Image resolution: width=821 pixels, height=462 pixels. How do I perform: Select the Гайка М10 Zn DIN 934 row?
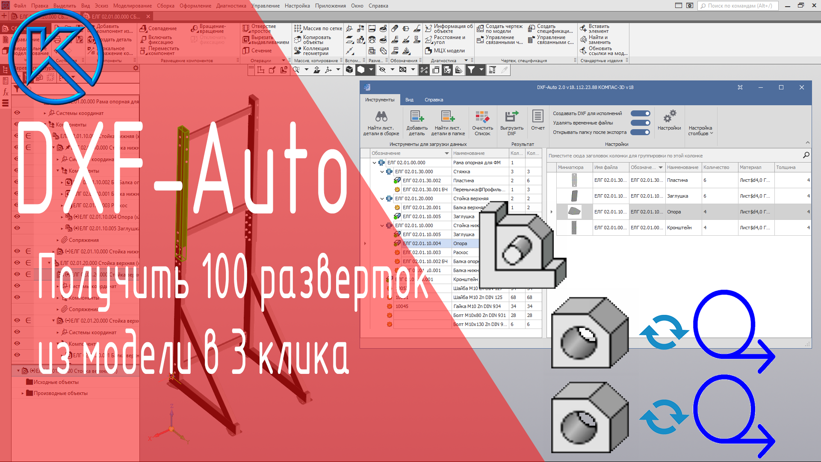click(457, 306)
